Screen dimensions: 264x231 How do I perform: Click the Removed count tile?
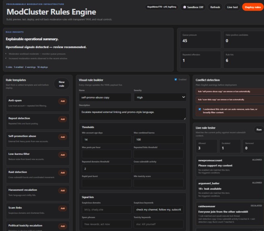pos(254,146)
